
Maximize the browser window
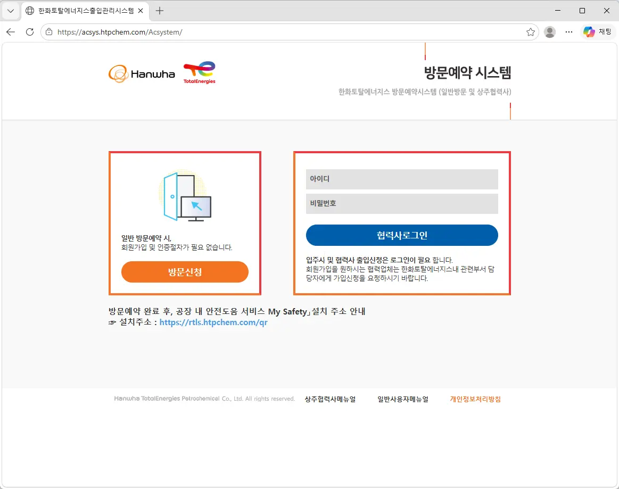point(582,11)
